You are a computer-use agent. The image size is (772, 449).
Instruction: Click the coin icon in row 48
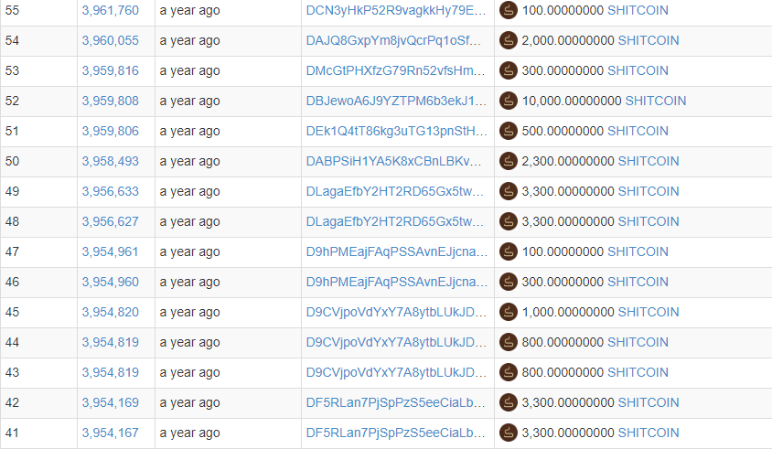[x=508, y=221]
